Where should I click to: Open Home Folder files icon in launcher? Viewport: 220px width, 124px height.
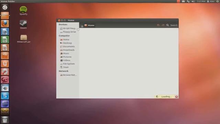(x=5, y=15)
